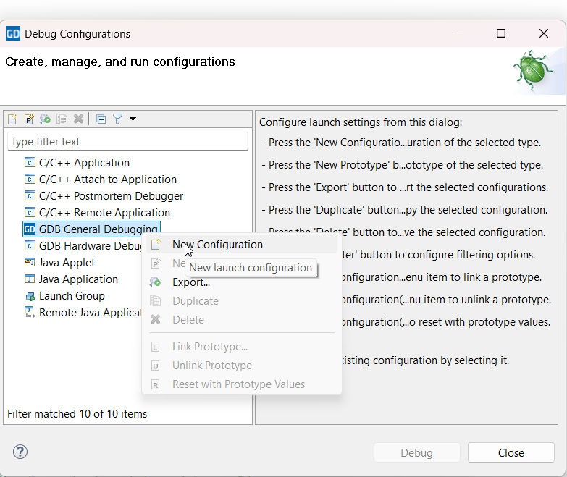This screenshot has width=567, height=477.
Task: Click into the type filter text field
Action: [127, 142]
